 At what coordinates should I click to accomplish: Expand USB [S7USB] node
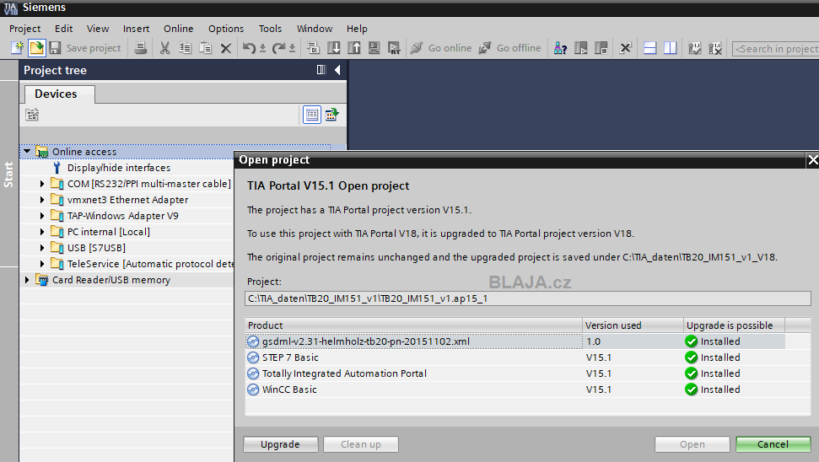click(42, 248)
